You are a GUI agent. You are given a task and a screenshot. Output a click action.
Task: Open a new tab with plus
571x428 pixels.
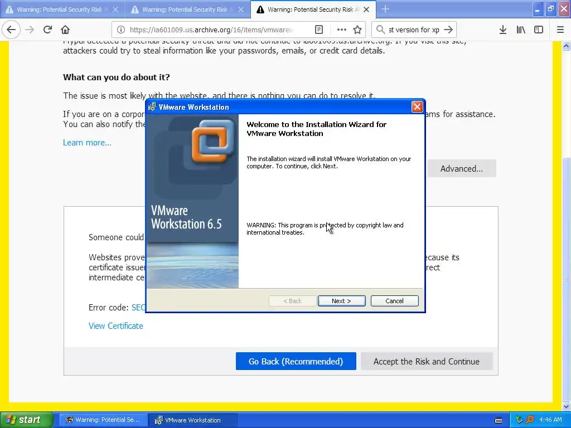pyautogui.click(x=385, y=9)
